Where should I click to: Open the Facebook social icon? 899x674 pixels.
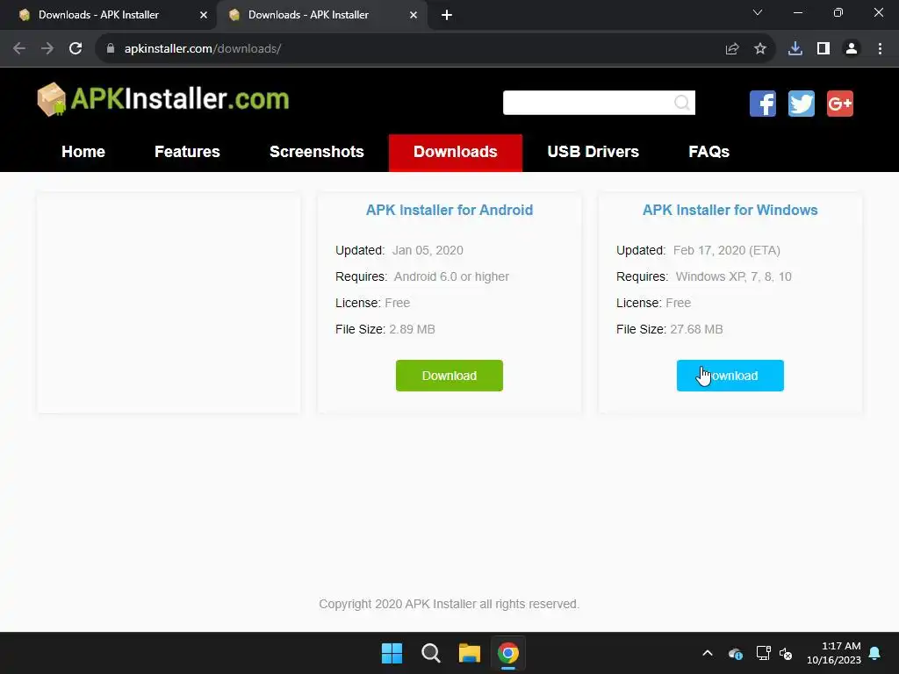(x=763, y=104)
